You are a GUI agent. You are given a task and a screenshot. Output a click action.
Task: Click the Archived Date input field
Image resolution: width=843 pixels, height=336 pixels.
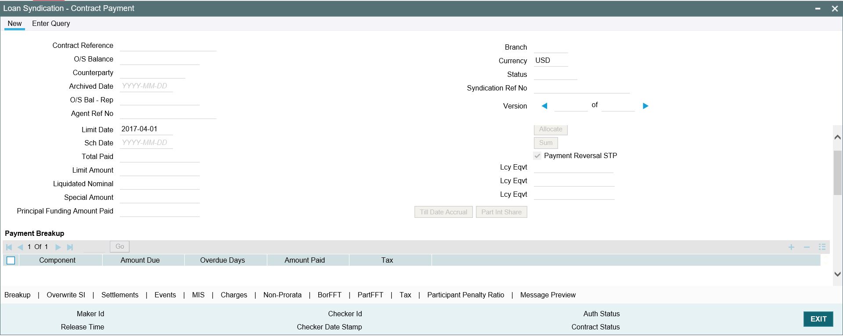point(146,87)
